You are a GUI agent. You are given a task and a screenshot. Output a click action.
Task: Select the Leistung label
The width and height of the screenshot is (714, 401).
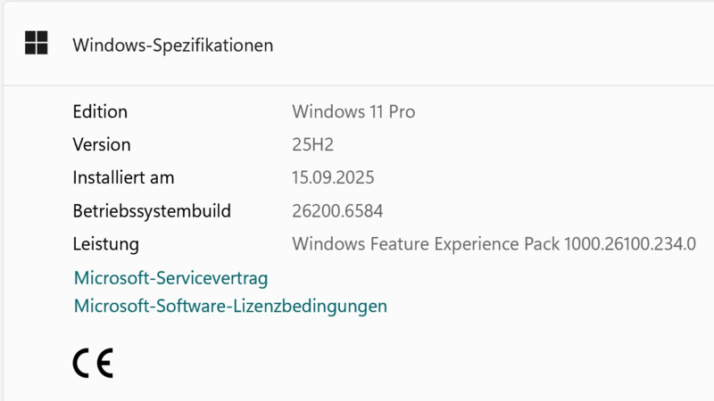[105, 244]
